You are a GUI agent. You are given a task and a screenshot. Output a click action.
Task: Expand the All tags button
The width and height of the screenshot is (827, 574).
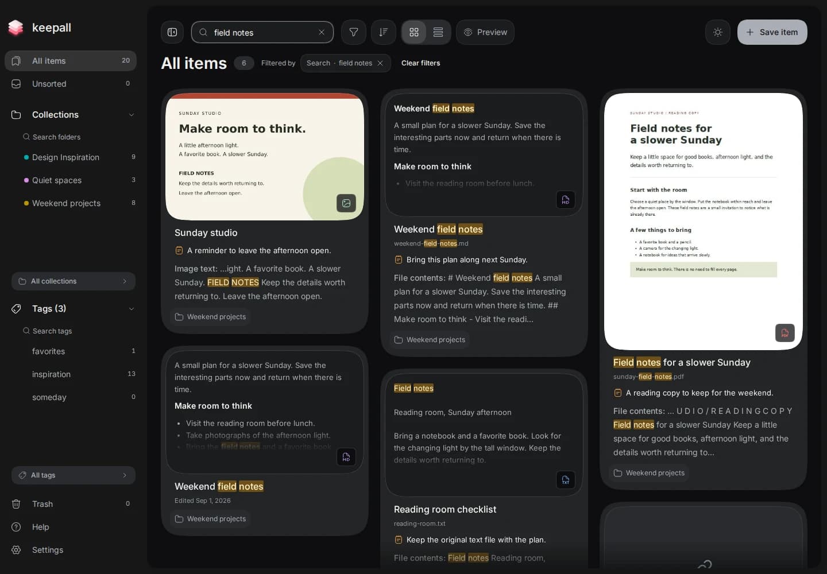pyautogui.click(x=74, y=475)
